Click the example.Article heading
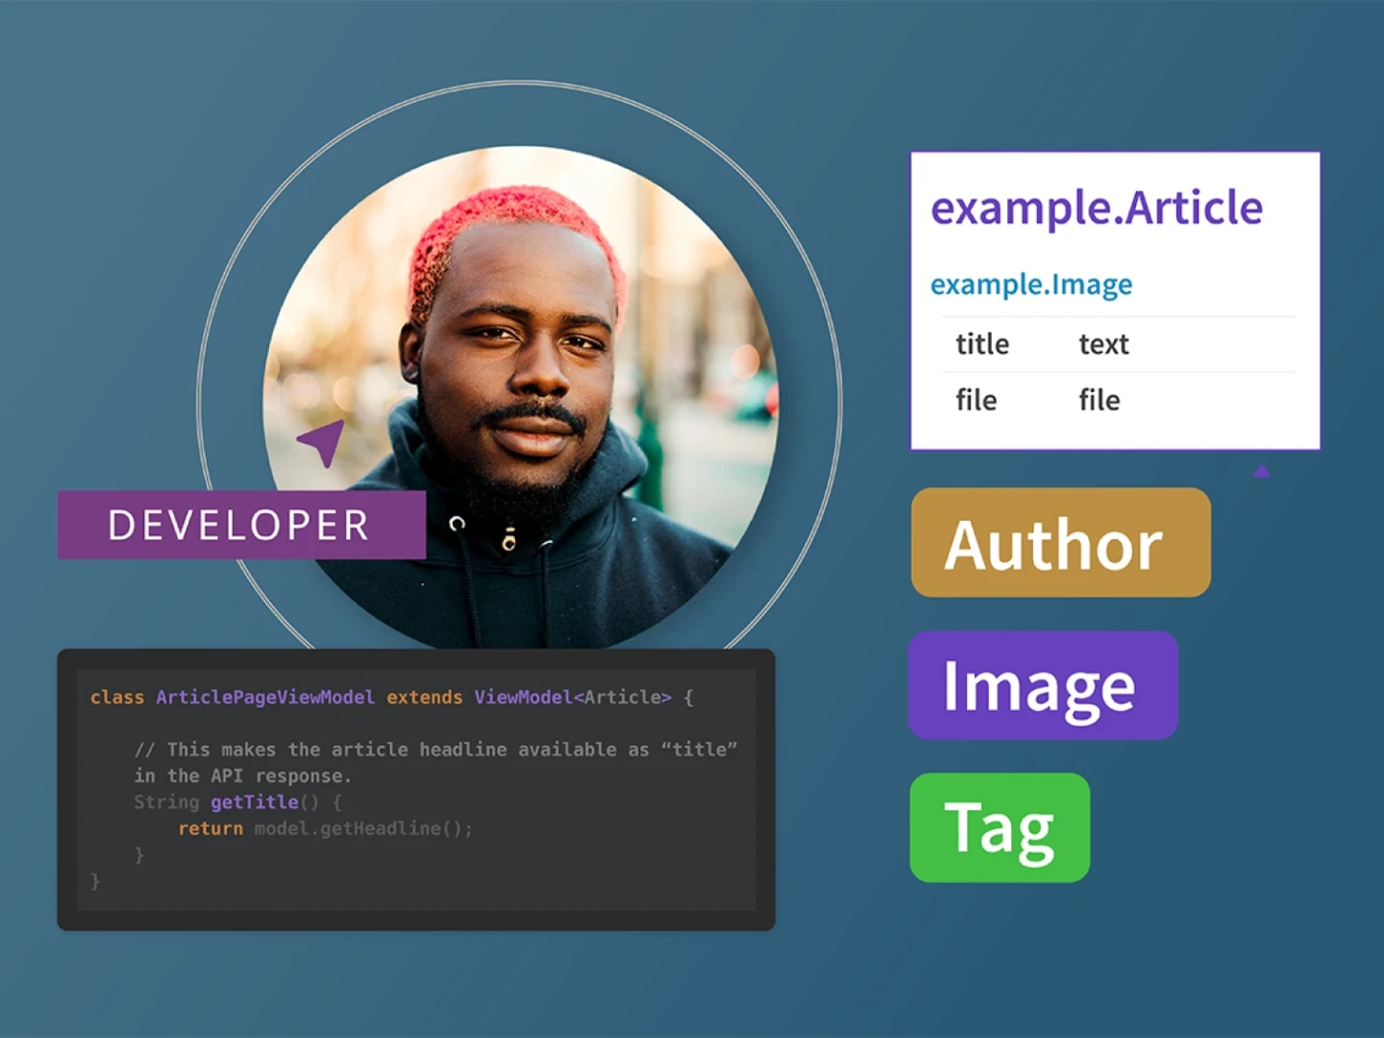This screenshot has height=1038, width=1384. tap(1096, 208)
